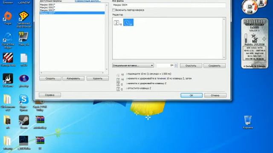Launch the Skype desktop shortcut

(x=24, y=103)
